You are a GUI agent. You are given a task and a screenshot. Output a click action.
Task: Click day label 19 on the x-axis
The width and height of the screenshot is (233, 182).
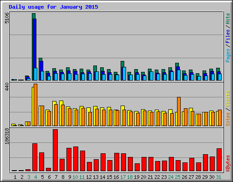pos(137,177)
